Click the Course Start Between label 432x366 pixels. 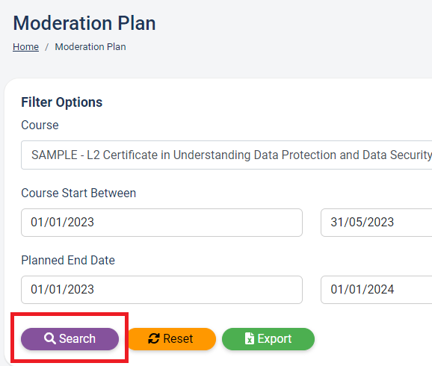[x=78, y=193]
